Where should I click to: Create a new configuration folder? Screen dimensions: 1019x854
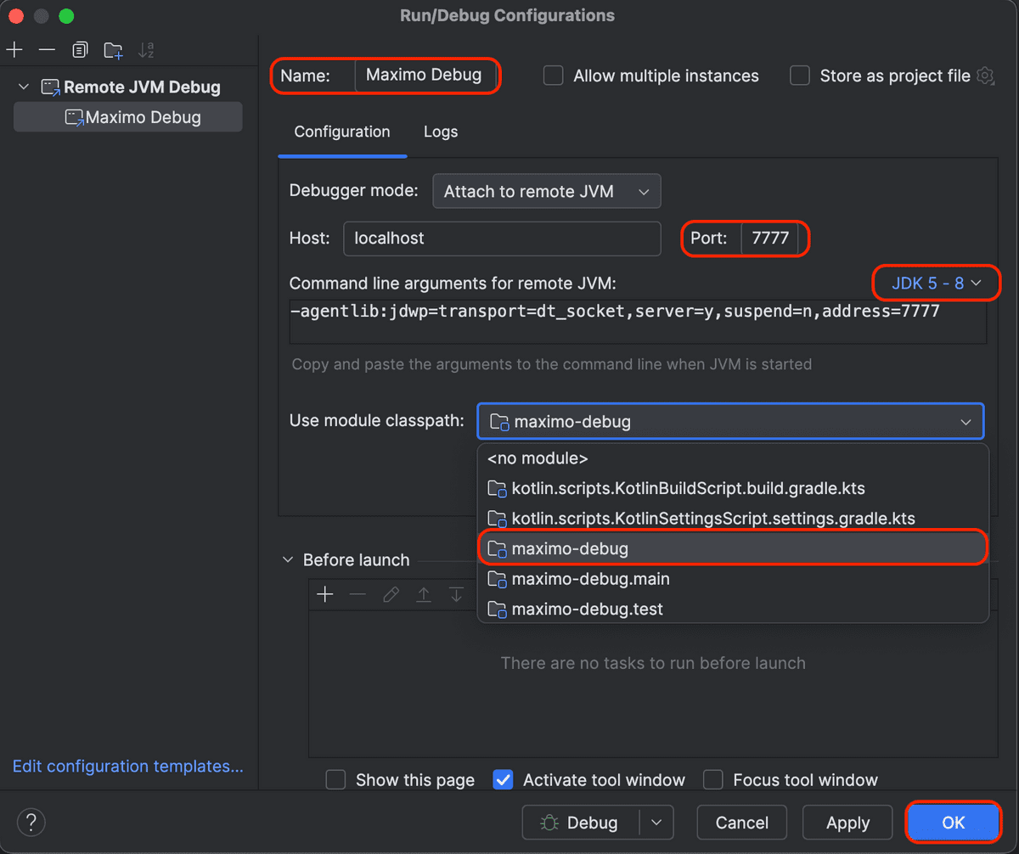[113, 49]
